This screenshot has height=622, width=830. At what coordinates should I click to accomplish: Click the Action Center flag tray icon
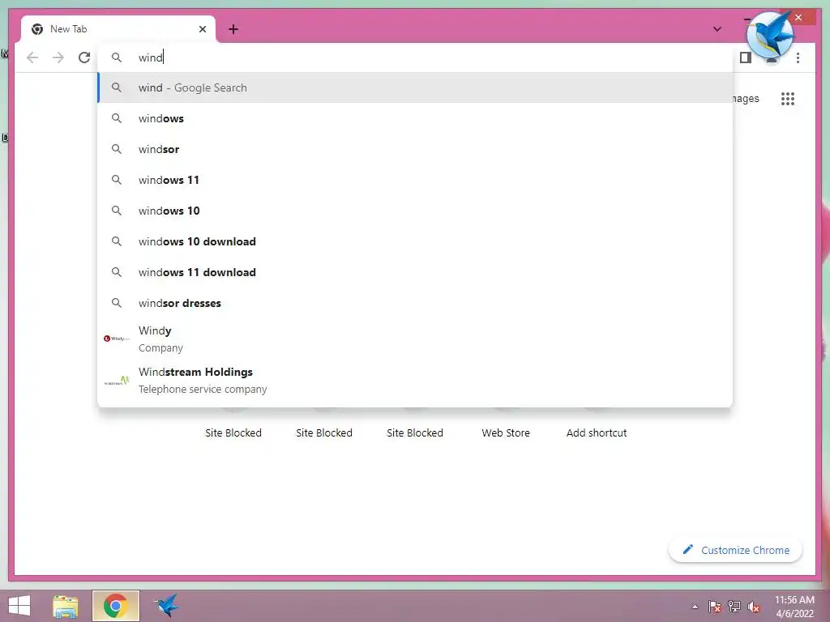click(x=715, y=607)
